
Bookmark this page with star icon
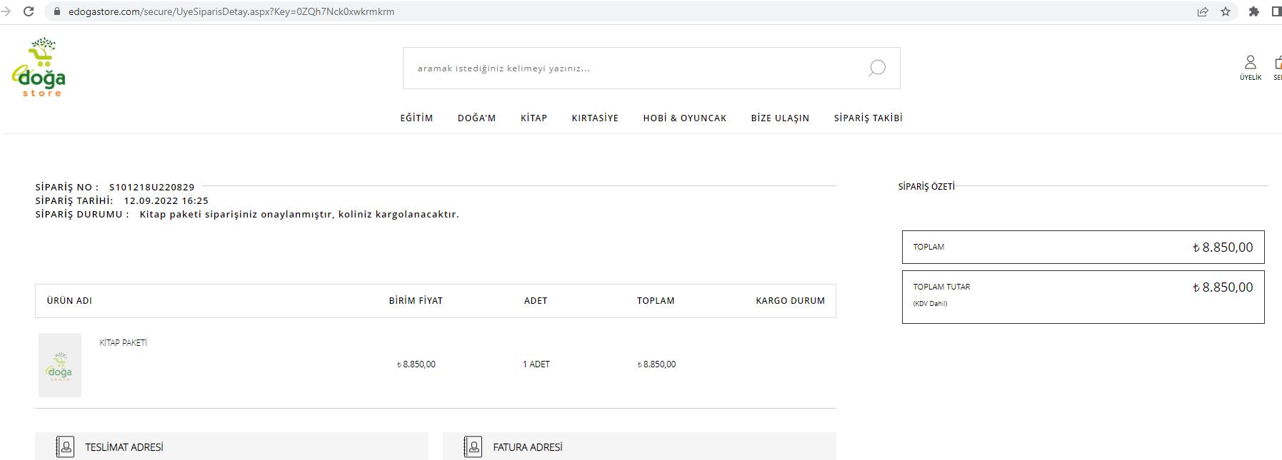[x=1226, y=11]
